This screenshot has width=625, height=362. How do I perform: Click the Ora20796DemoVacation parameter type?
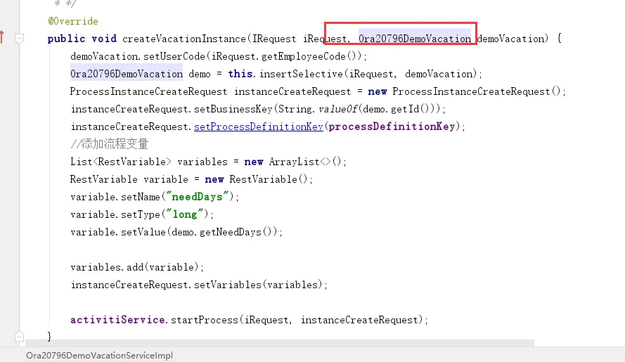pos(415,39)
